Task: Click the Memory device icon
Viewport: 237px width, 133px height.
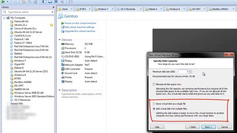Action: (x=63, y=44)
